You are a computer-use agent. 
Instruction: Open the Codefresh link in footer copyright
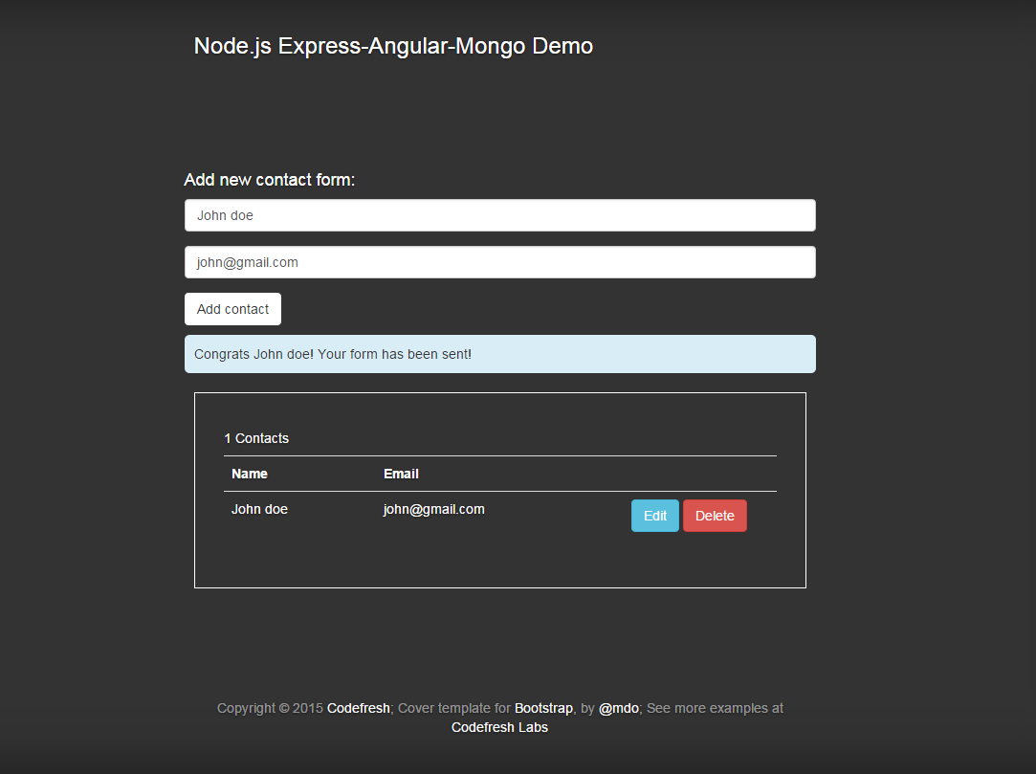click(x=358, y=708)
